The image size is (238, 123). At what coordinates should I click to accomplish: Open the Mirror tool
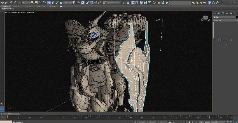(x=124, y=3)
